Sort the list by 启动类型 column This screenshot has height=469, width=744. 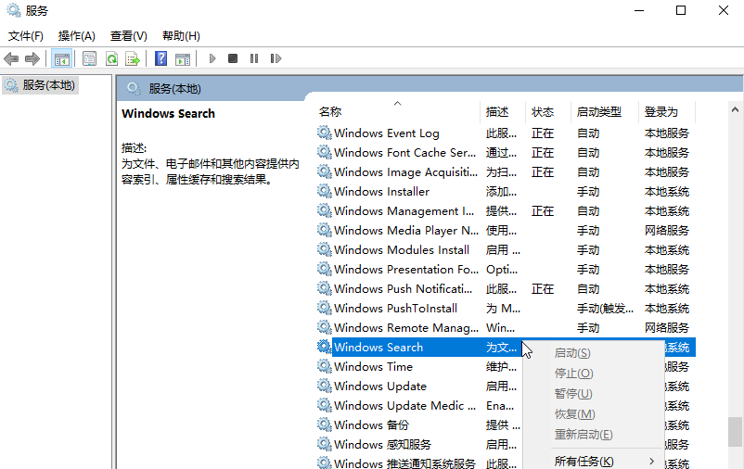tap(598, 111)
